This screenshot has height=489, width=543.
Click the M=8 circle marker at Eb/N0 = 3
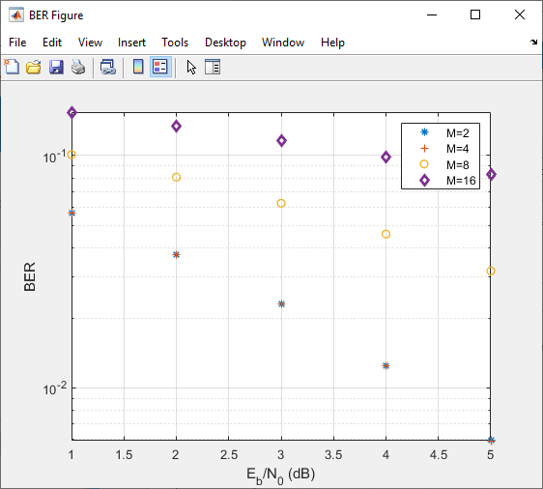pyautogui.click(x=281, y=203)
